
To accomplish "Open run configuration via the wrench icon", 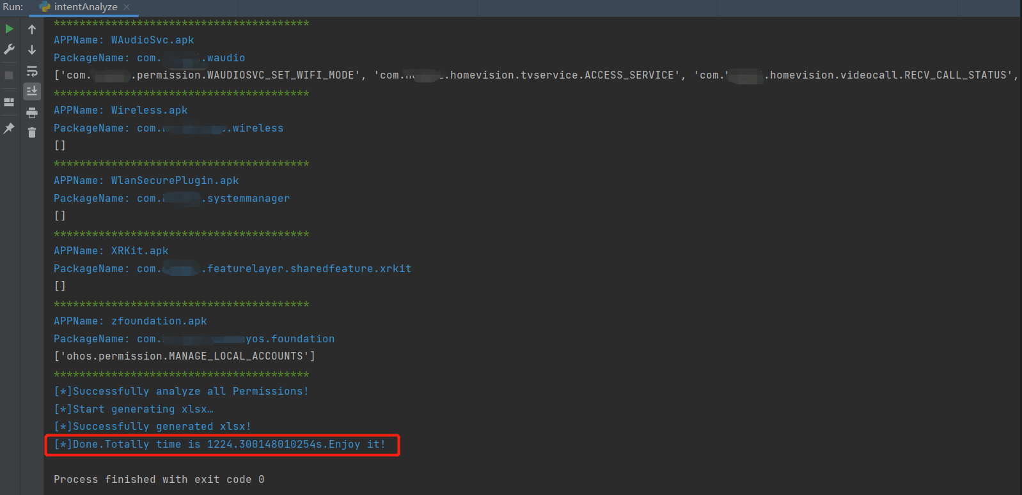I will [x=9, y=49].
